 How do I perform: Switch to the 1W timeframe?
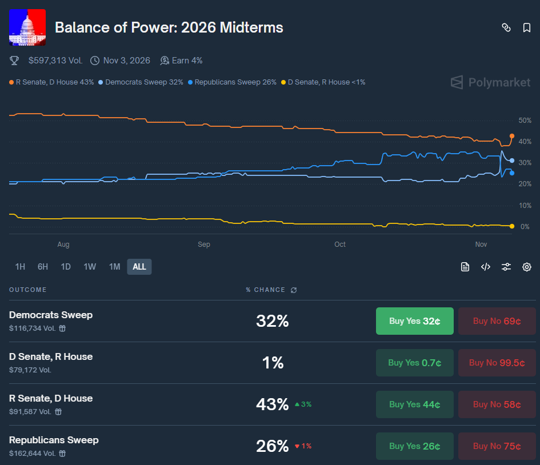[x=90, y=266]
